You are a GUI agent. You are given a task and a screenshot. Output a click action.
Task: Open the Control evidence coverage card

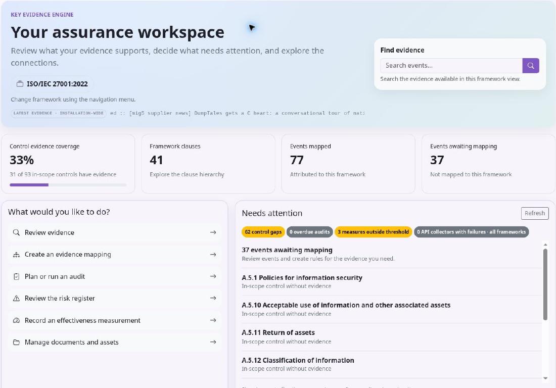tap(68, 164)
